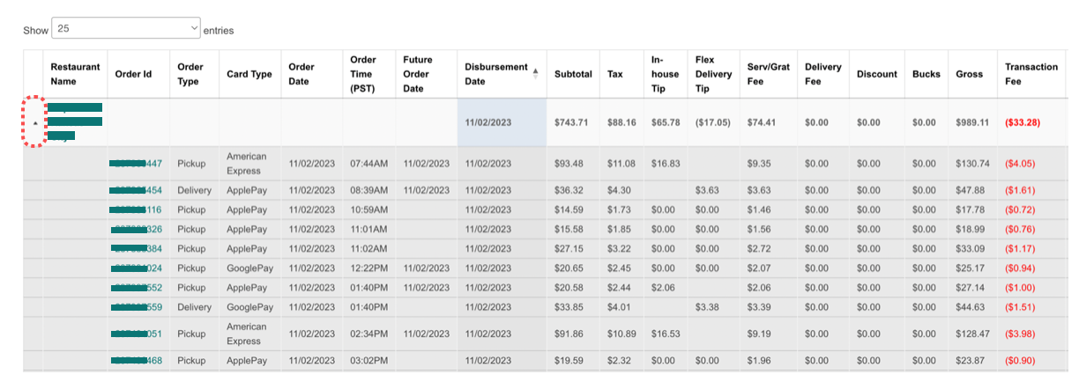Screen dimensions: 1079x389
Task: Open the Show entries dropdown
Action: tap(126, 29)
